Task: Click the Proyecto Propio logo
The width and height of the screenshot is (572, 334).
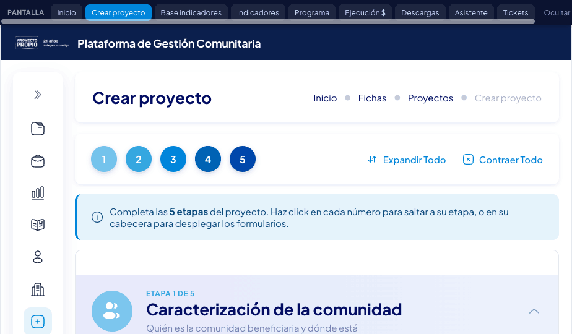Action: 42,43
